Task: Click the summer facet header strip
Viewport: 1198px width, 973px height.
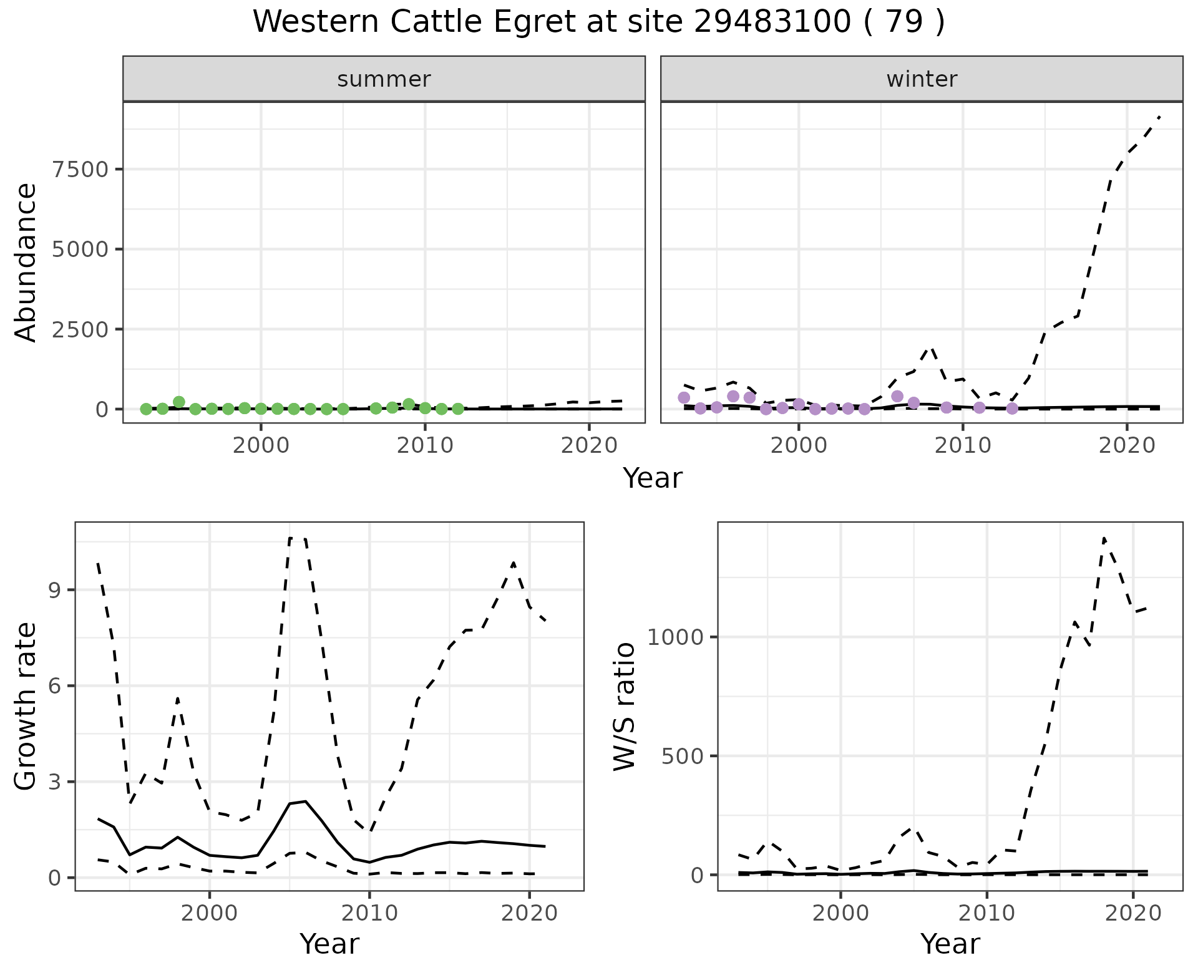Action: [384, 79]
